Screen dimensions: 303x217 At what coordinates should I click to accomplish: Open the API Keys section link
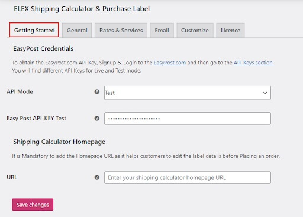pyautogui.click(x=253, y=63)
